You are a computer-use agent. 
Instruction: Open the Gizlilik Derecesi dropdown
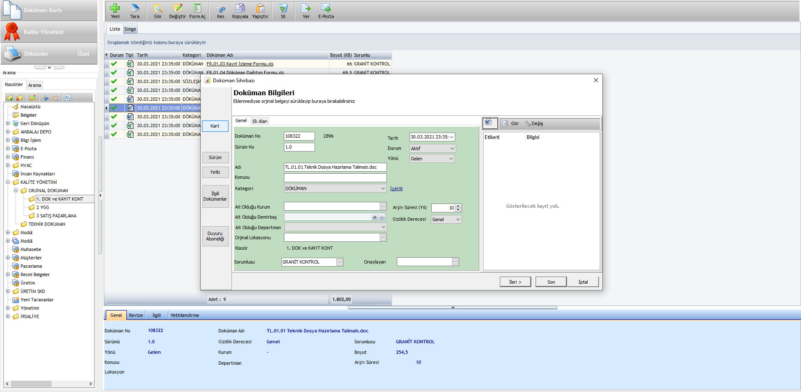[458, 220]
